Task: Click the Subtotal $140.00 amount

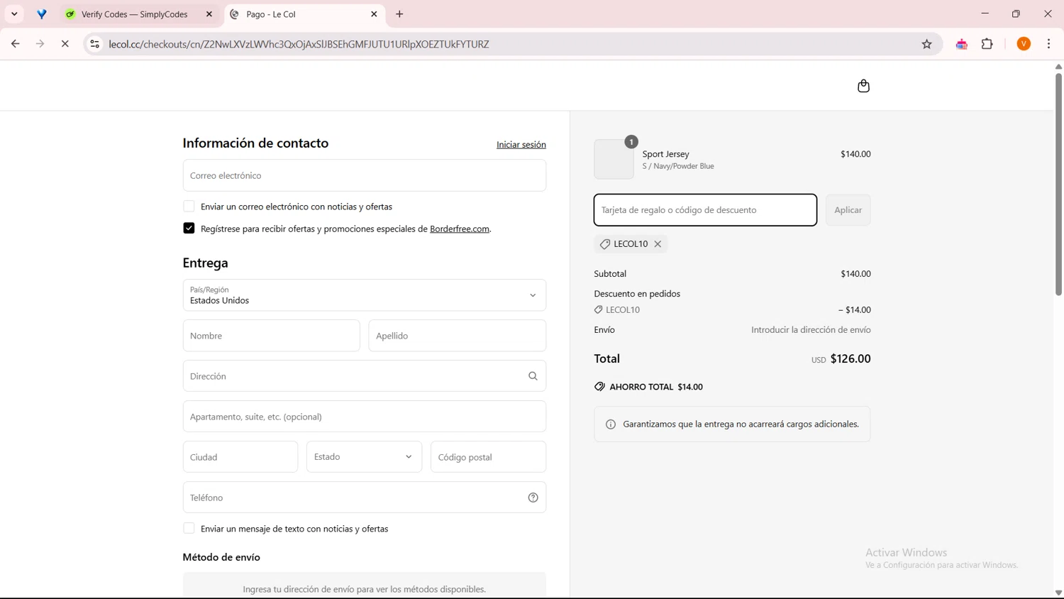Action: point(855,274)
